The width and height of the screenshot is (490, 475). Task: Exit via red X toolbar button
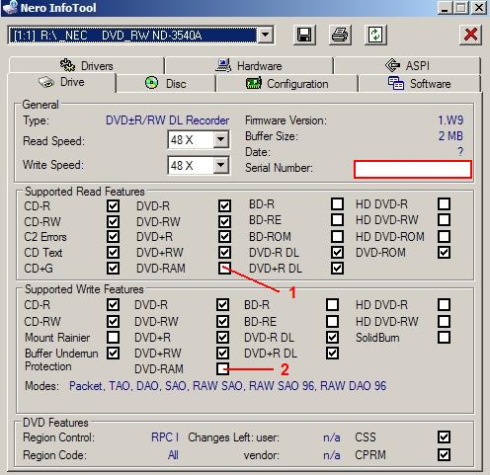click(470, 35)
